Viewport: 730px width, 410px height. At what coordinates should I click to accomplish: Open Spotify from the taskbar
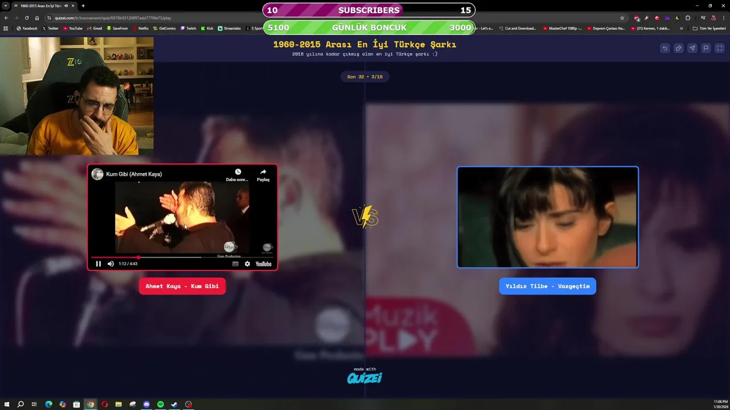[160, 404]
